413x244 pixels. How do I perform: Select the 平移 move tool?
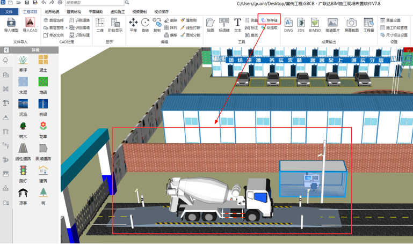(x=133, y=25)
